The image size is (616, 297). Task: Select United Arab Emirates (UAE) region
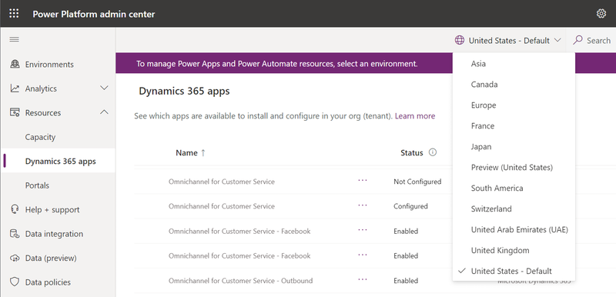coord(514,230)
